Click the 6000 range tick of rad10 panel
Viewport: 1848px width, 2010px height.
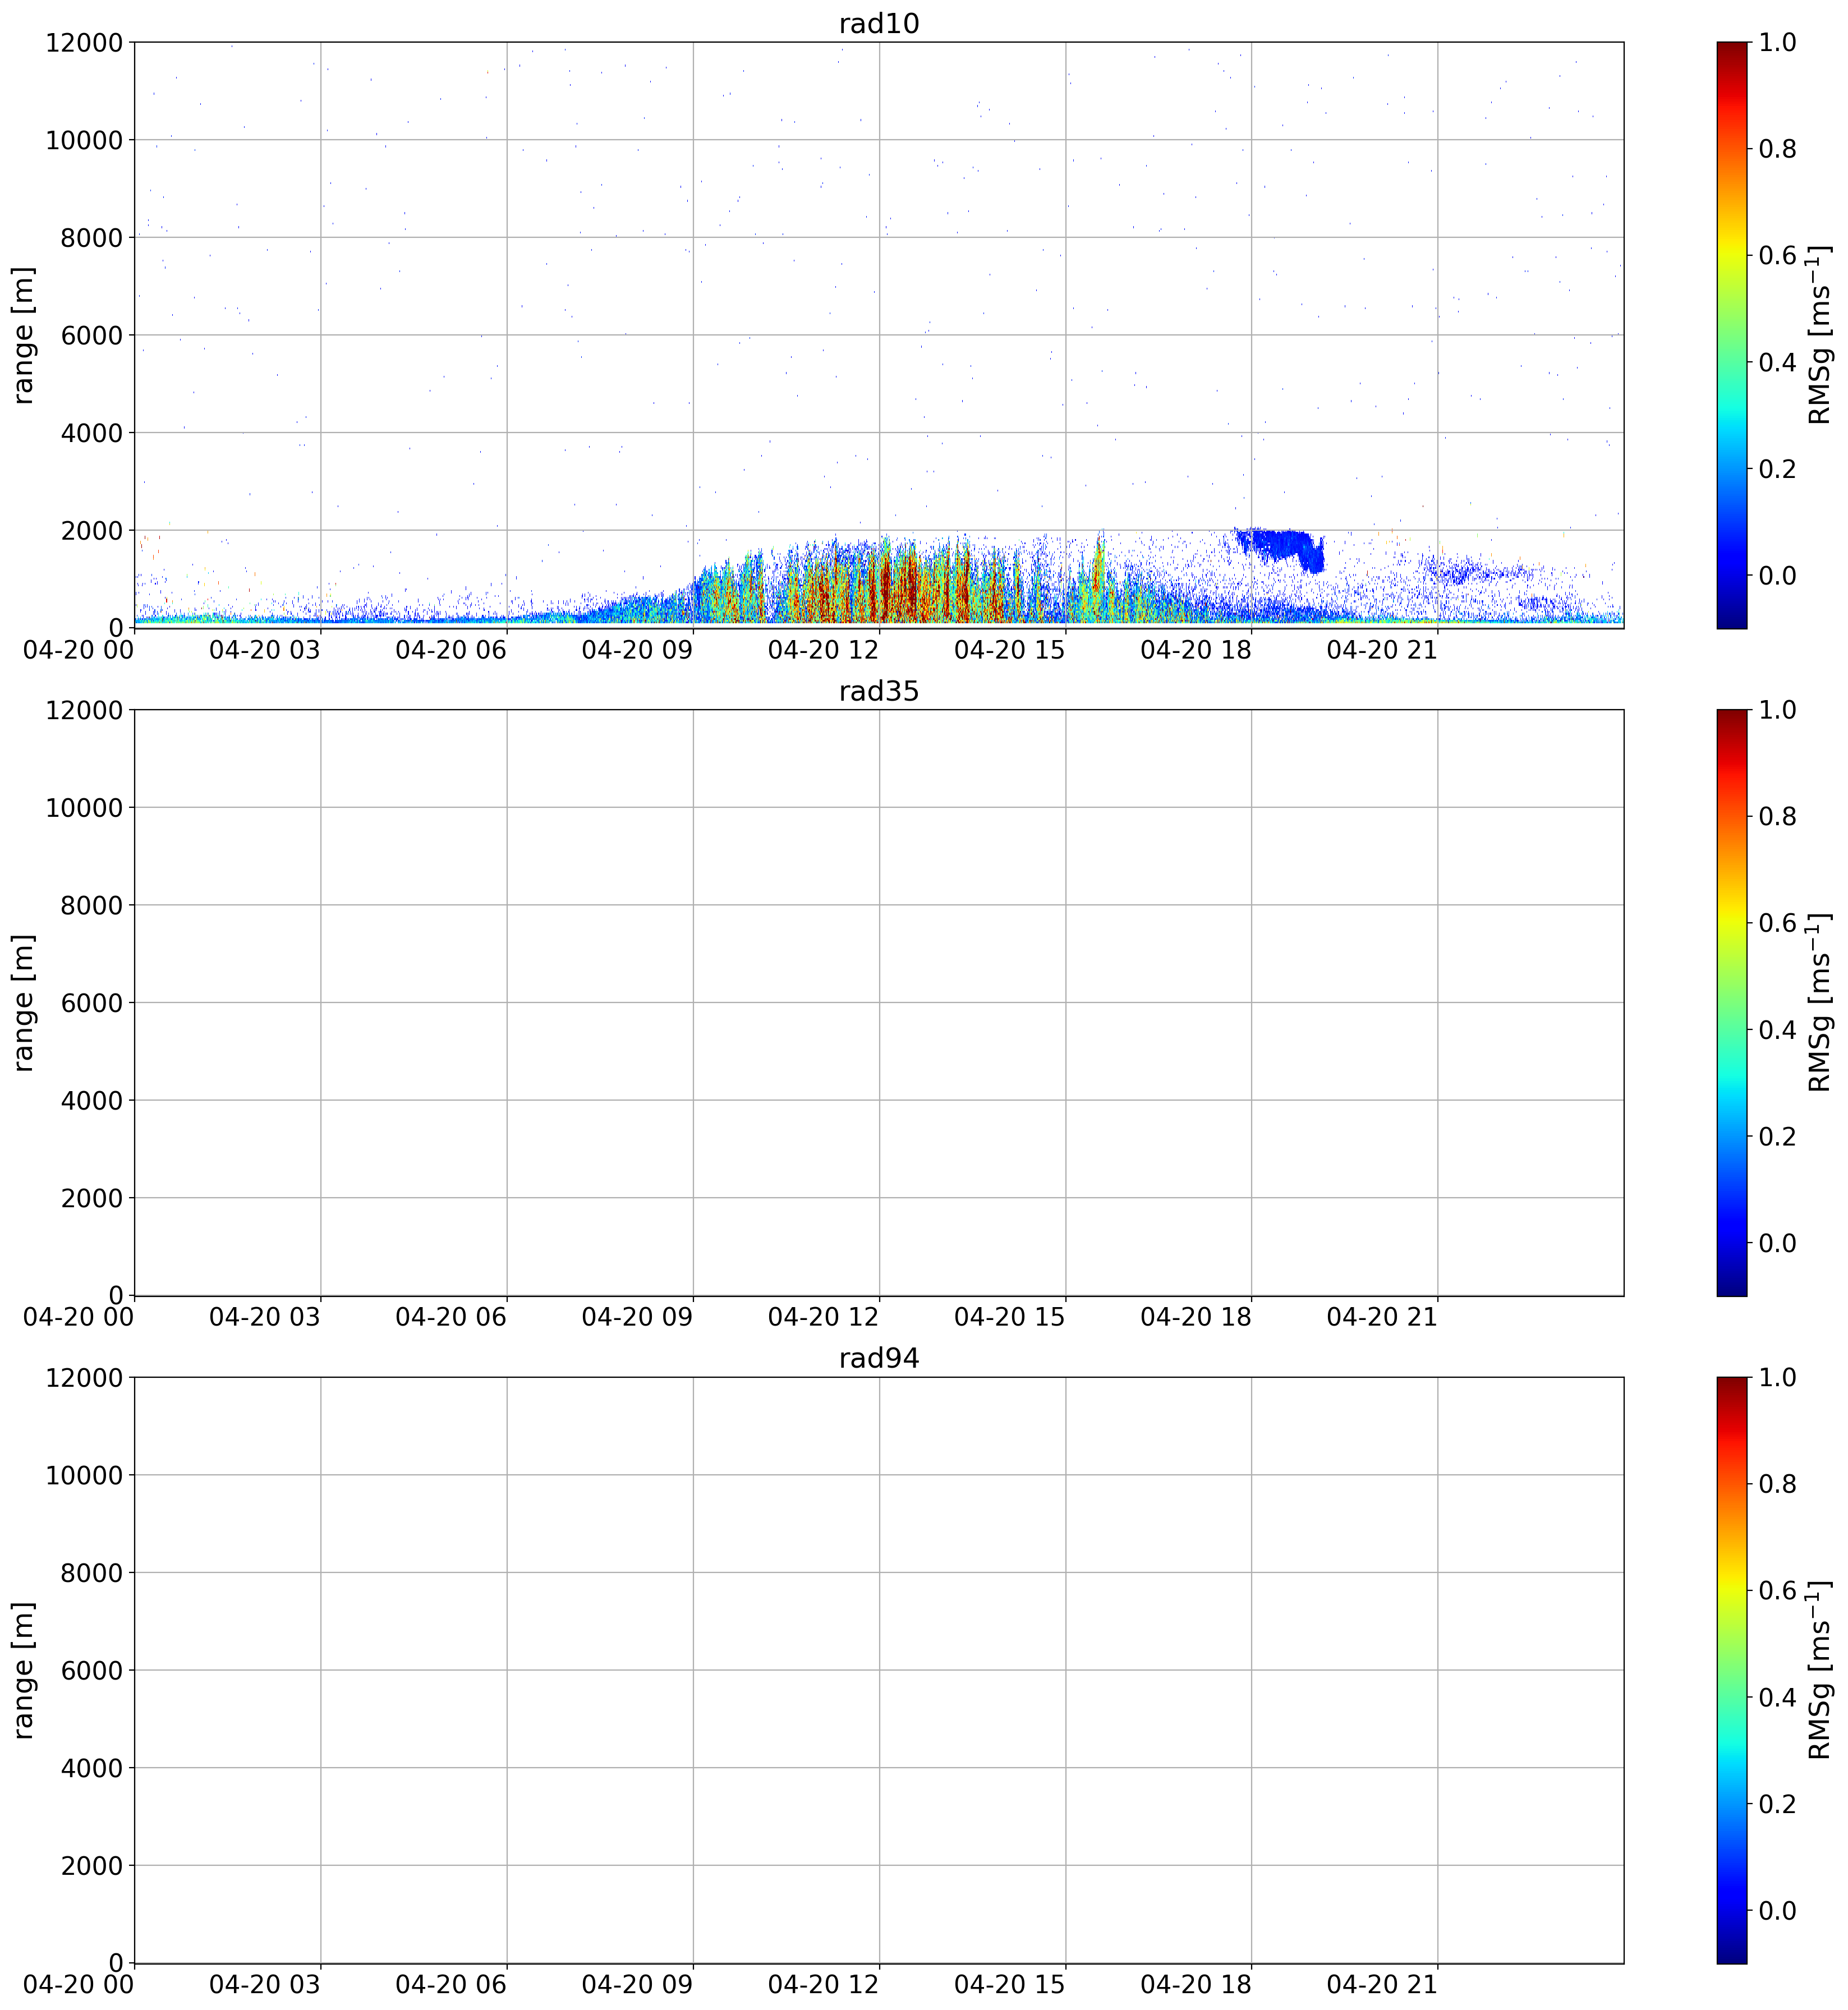(92, 336)
